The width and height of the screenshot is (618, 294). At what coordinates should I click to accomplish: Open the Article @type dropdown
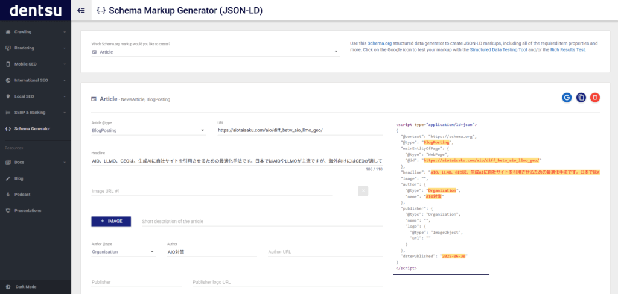[148, 130]
